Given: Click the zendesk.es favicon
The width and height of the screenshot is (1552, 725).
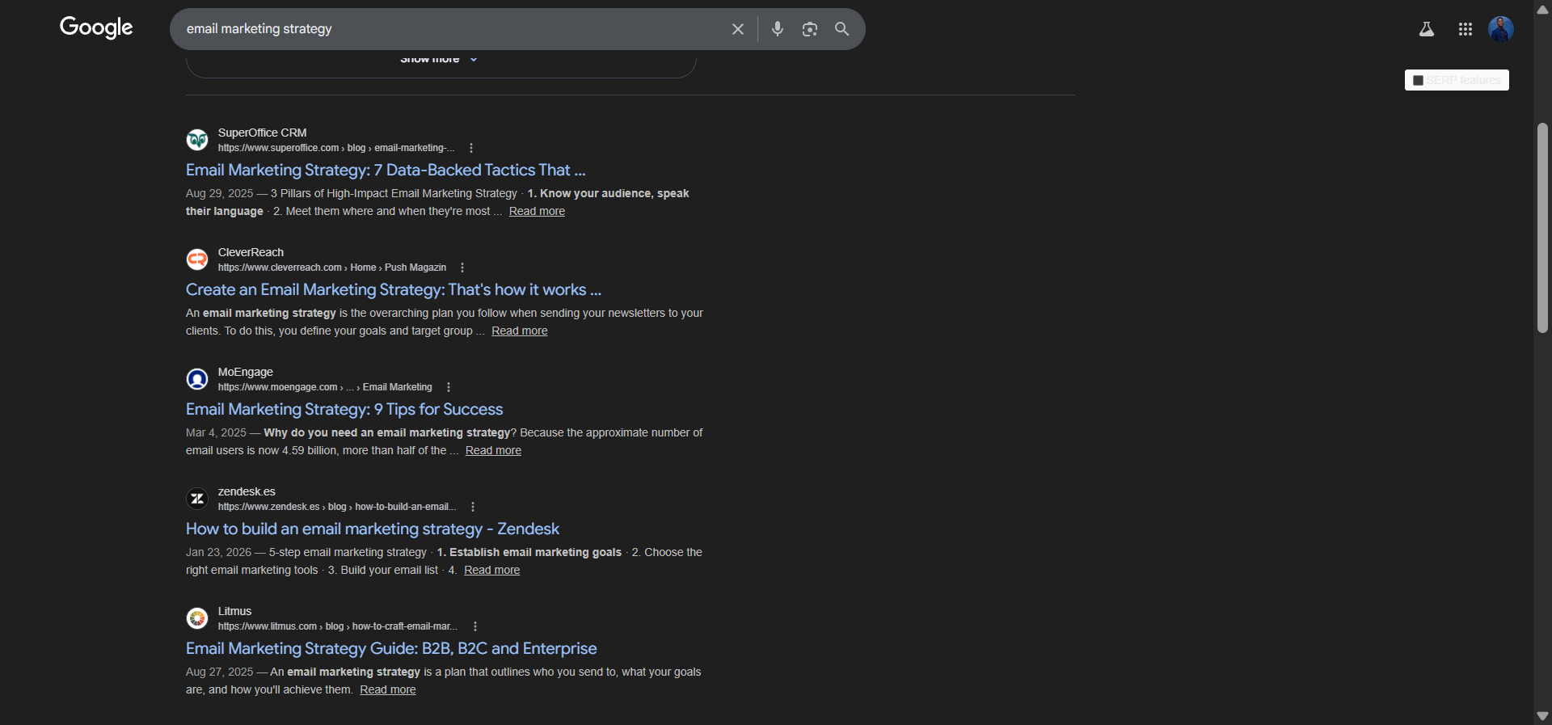Looking at the screenshot, I should [x=197, y=499].
